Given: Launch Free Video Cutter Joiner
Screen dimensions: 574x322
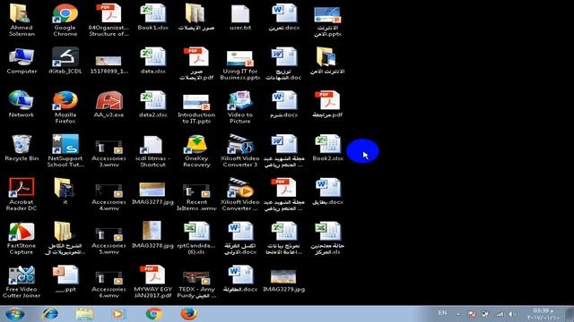Looking at the screenshot, I should pyautogui.click(x=22, y=282).
